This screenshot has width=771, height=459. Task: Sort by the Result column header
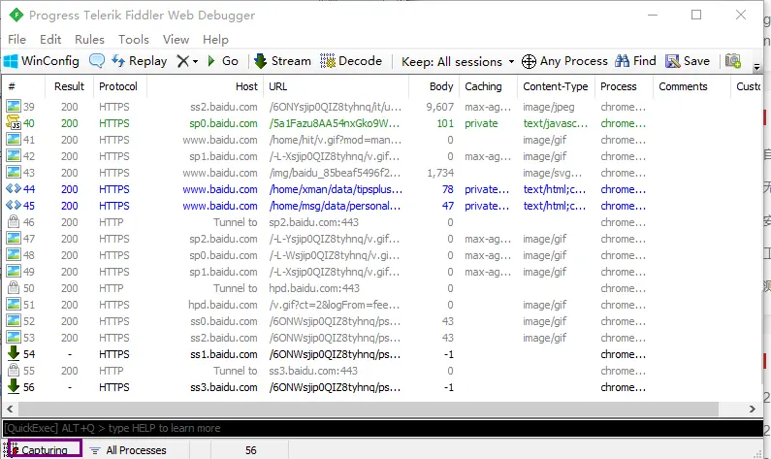tap(69, 86)
